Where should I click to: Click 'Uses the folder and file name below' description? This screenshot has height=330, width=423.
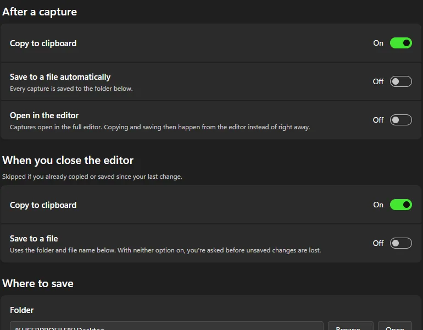[165, 250]
